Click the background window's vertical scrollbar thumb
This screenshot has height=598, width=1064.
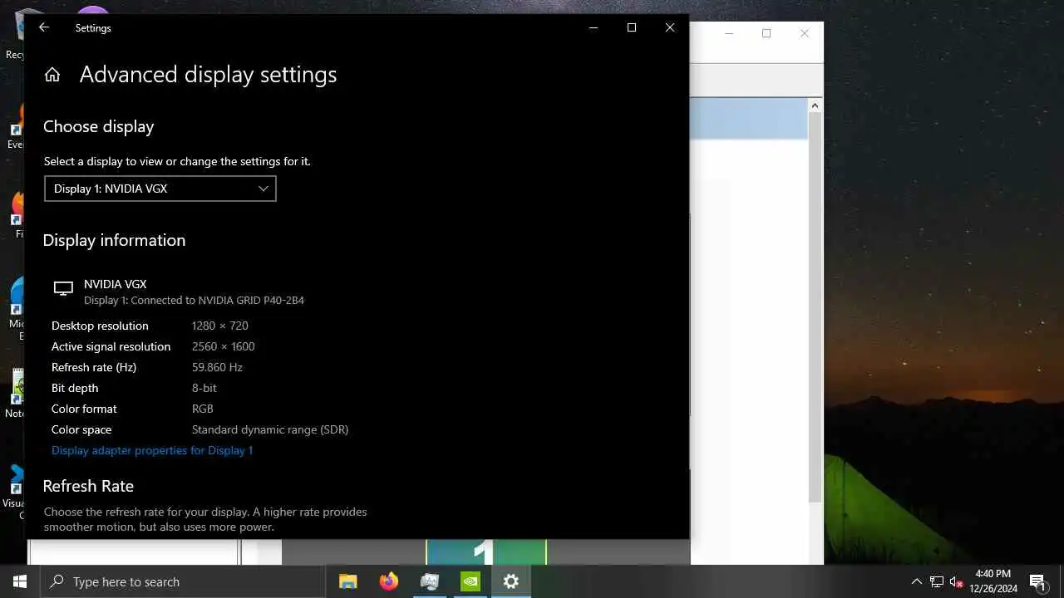815,307
